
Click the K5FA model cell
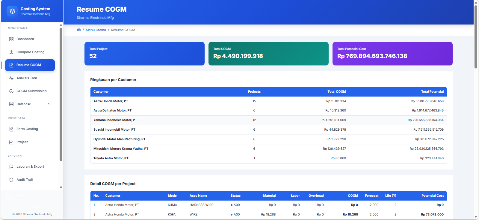(172, 215)
